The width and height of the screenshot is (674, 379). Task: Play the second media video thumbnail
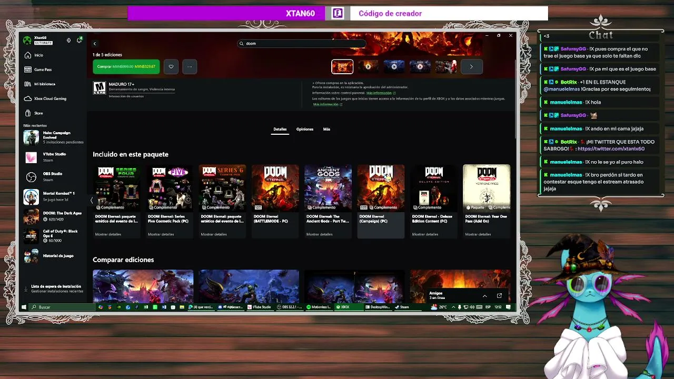pos(368,66)
